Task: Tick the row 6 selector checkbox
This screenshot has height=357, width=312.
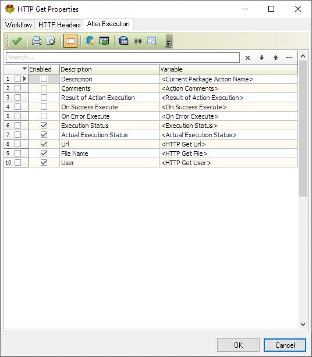Action: pyautogui.click(x=17, y=126)
